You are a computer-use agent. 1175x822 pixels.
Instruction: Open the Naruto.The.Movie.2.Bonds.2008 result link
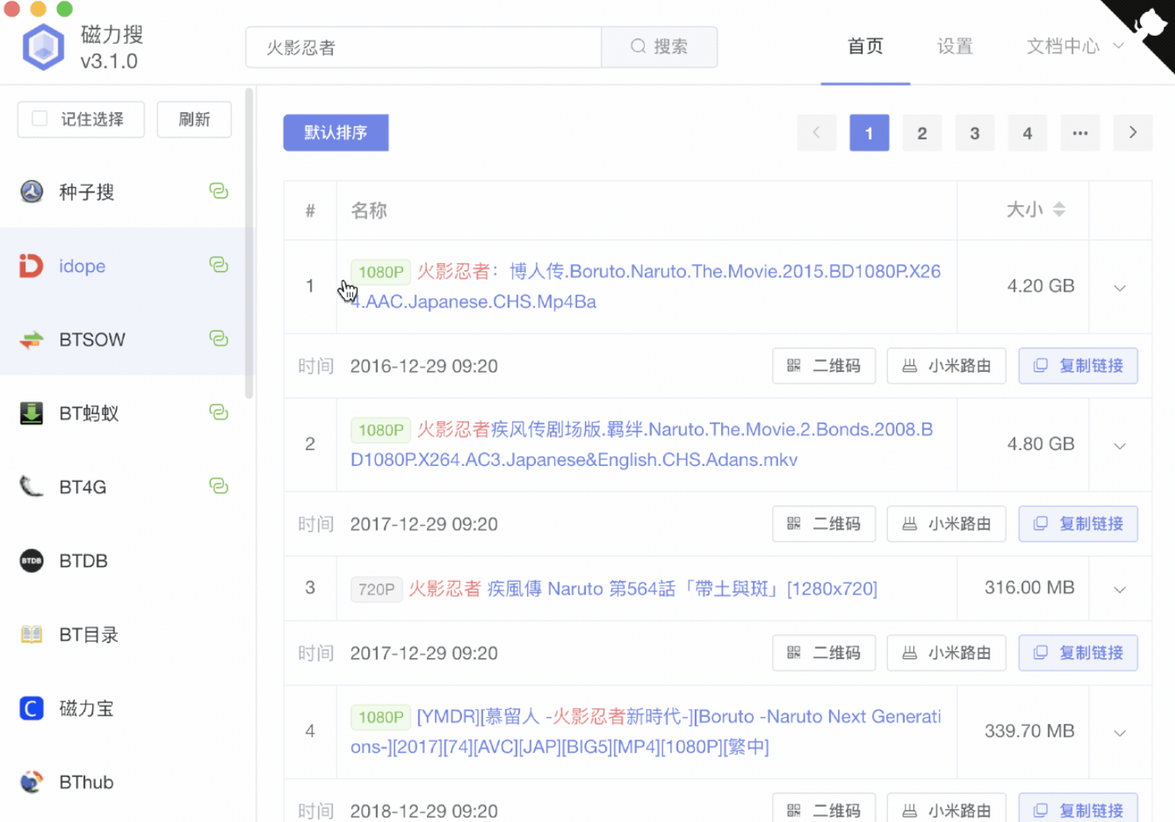pos(642,444)
